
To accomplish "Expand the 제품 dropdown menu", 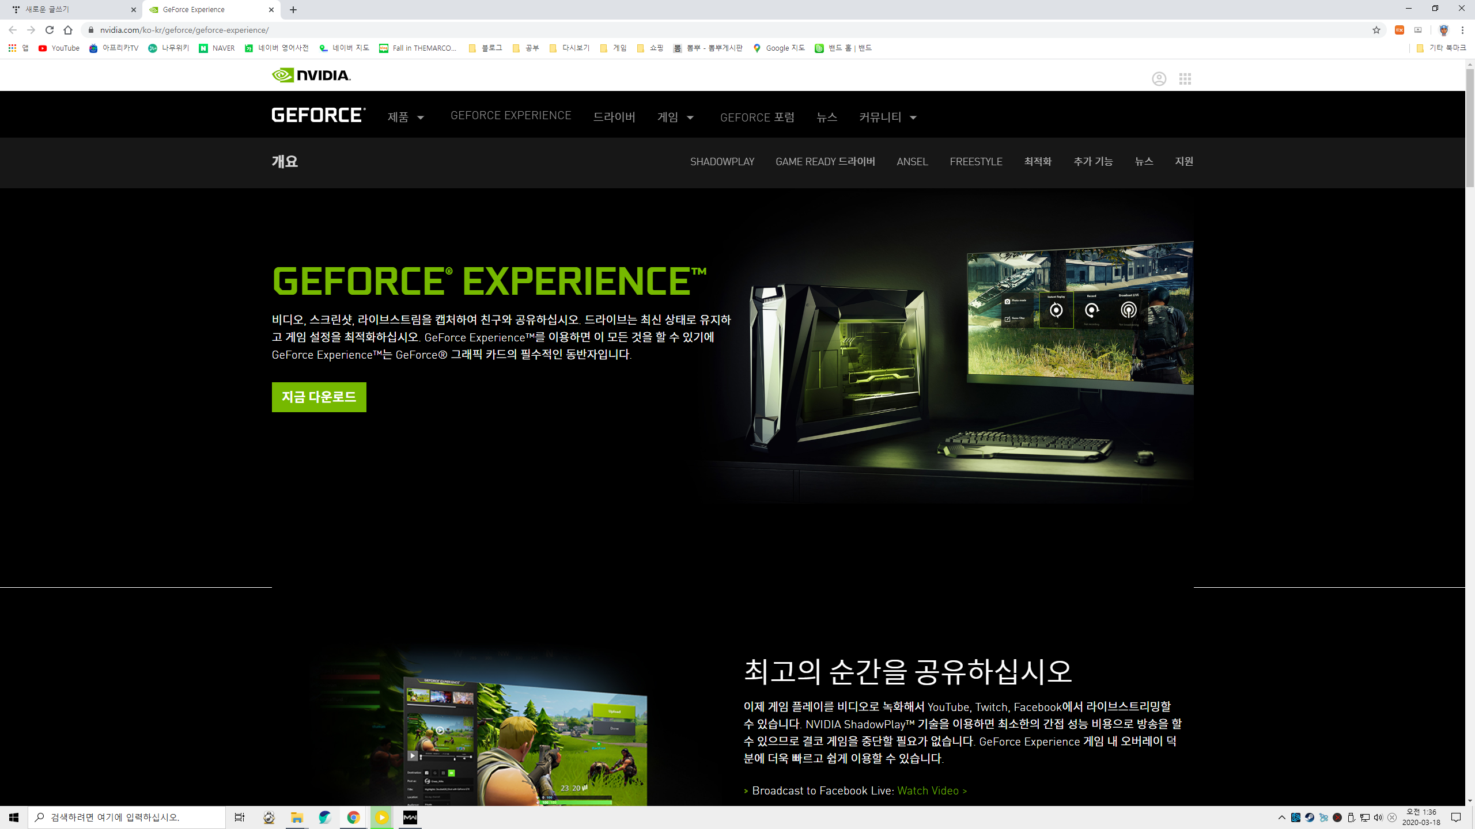I will pyautogui.click(x=406, y=117).
